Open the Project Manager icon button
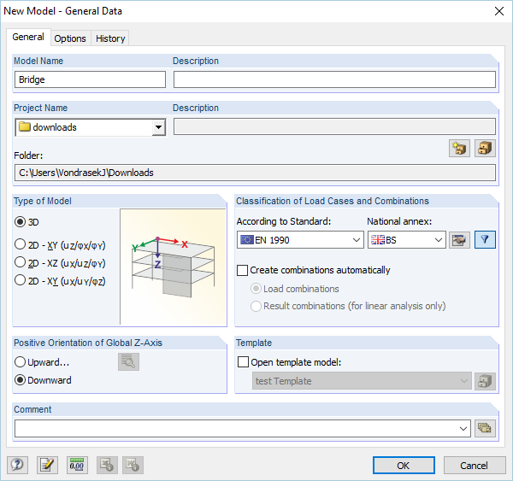513x481 pixels. coord(485,148)
